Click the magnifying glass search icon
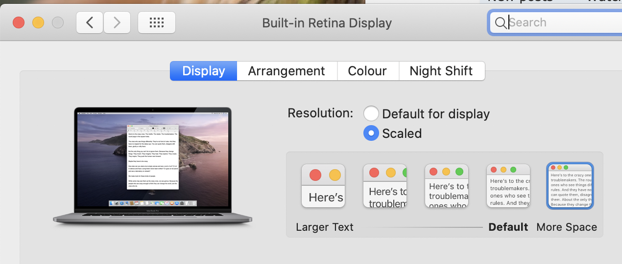The width and height of the screenshot is (622, 264). (x=501, y=23)
